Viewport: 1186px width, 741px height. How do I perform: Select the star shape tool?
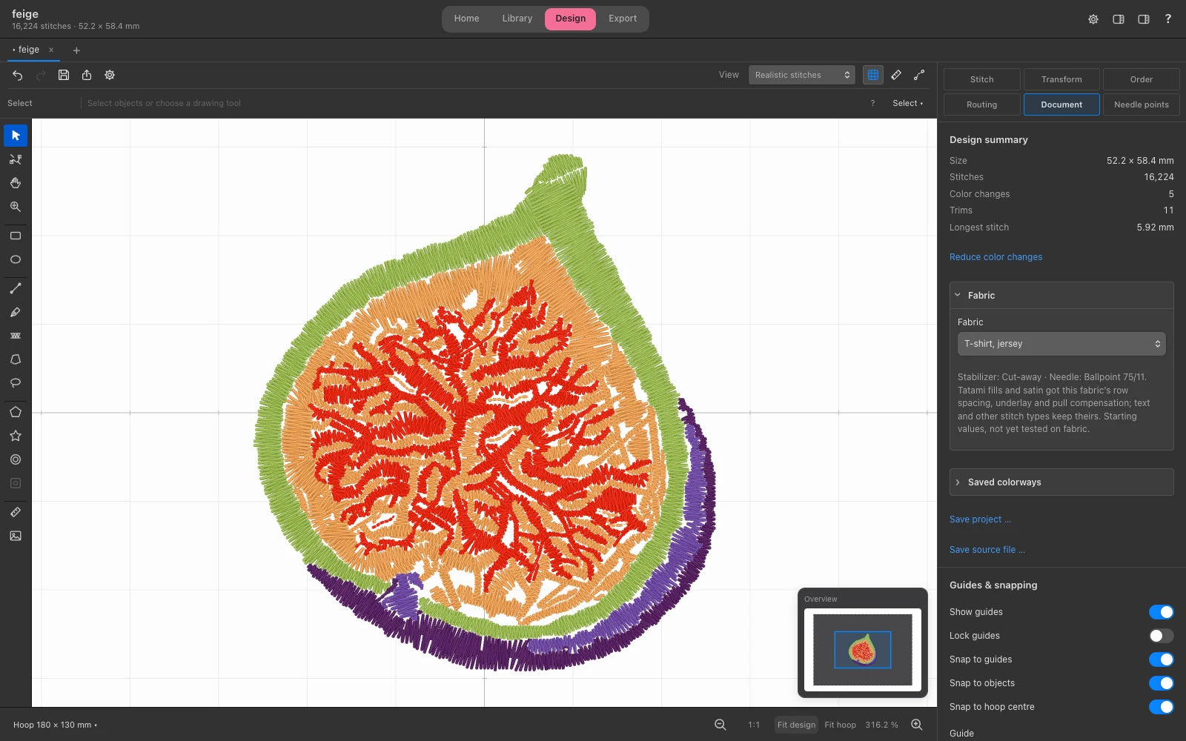point(16,436)
